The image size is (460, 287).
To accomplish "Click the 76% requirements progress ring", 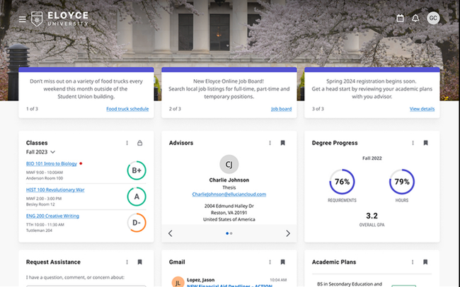I will coord(342,182).
